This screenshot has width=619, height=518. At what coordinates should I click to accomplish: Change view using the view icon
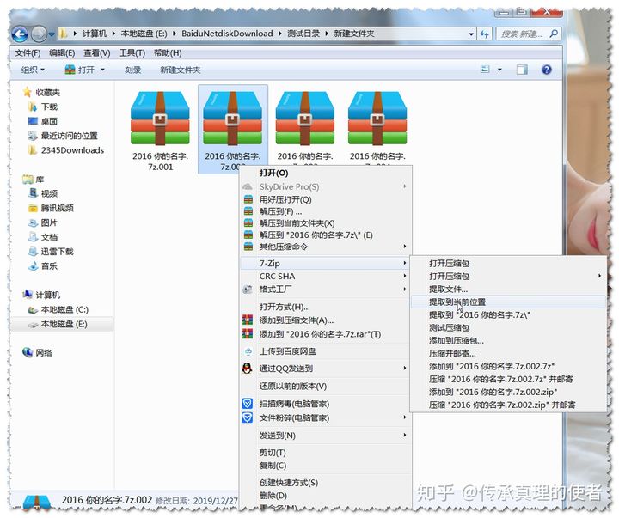485,70
